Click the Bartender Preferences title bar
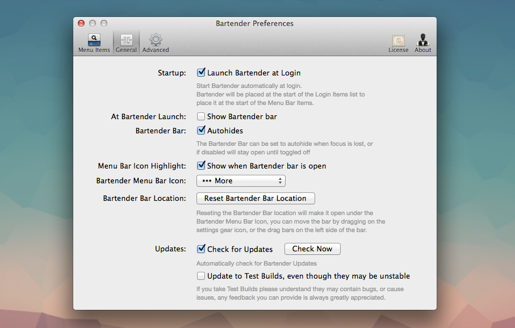 coord(254,23)
